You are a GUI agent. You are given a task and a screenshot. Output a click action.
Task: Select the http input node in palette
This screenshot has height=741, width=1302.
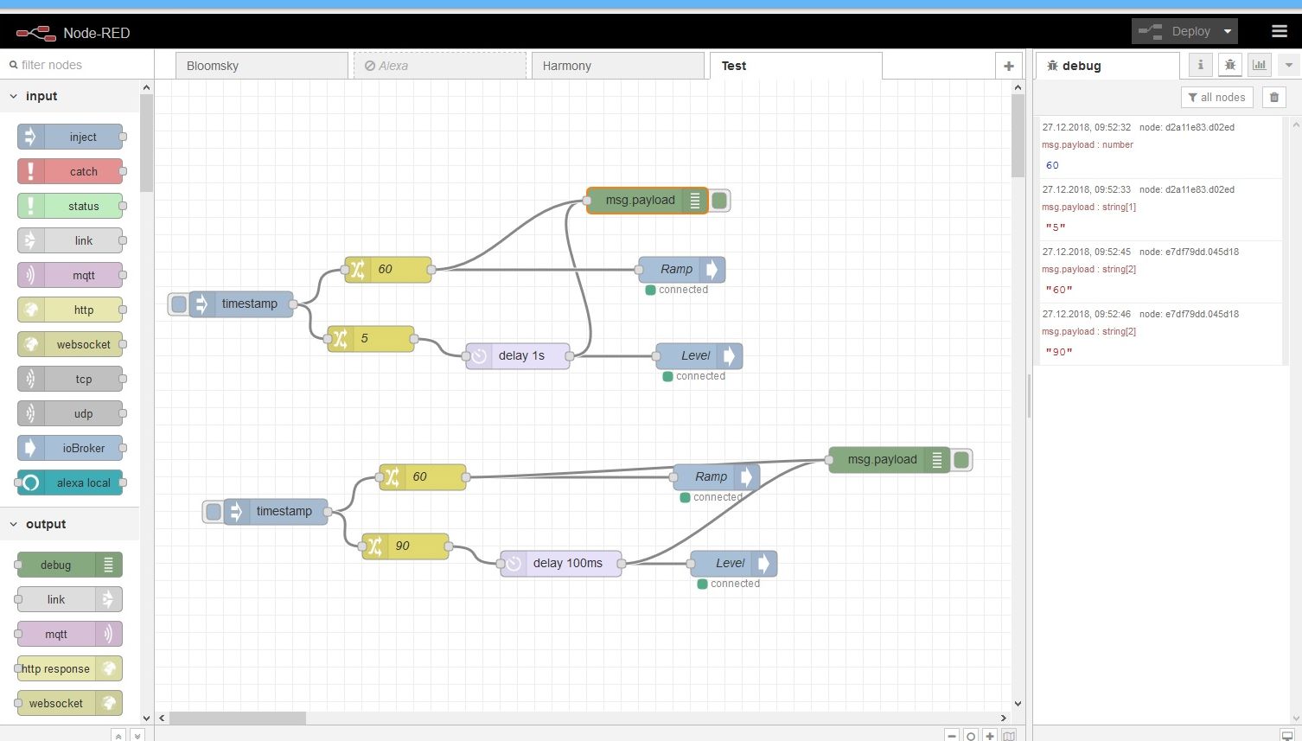tap(70, 310)
